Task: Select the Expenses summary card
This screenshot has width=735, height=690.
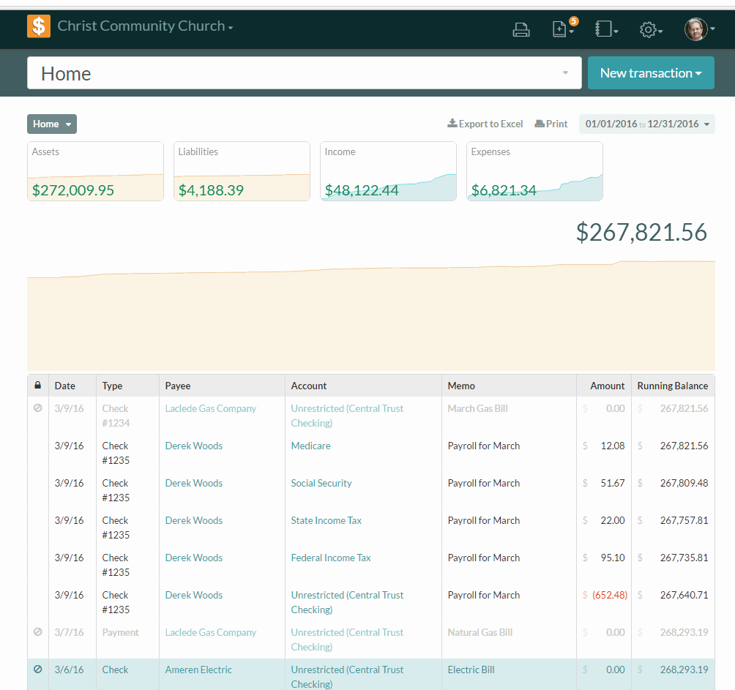Action: point(534,171)
